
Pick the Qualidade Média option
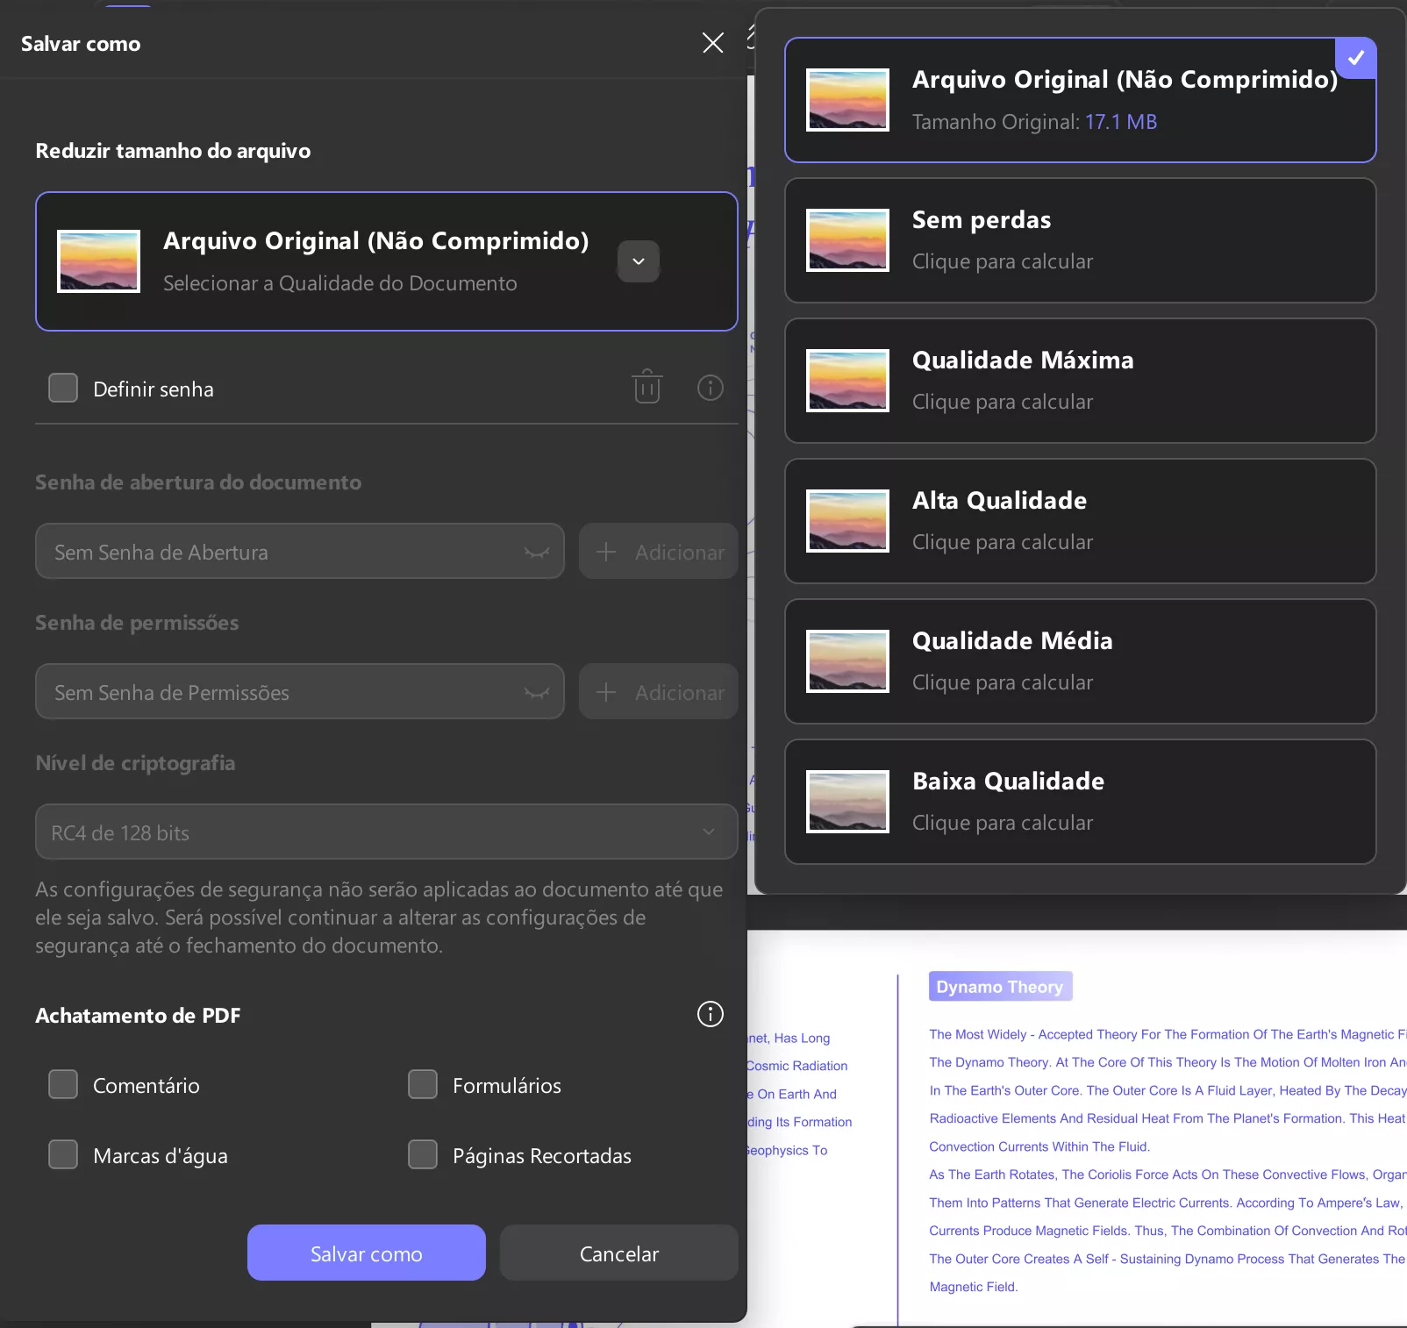(x=1081, y=661)
